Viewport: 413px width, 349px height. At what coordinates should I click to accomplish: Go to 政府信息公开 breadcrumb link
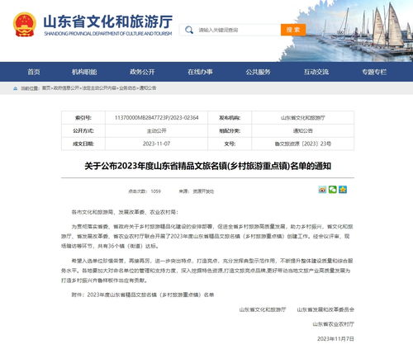66,88
